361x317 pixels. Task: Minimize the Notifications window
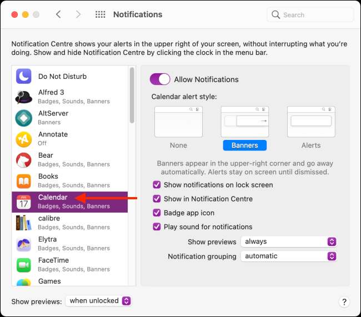pyautogui.click(x=26, y=14)
